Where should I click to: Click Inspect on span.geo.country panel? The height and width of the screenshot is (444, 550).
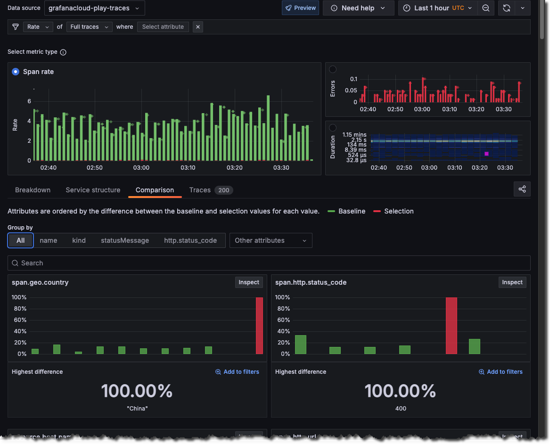[248, 282]
